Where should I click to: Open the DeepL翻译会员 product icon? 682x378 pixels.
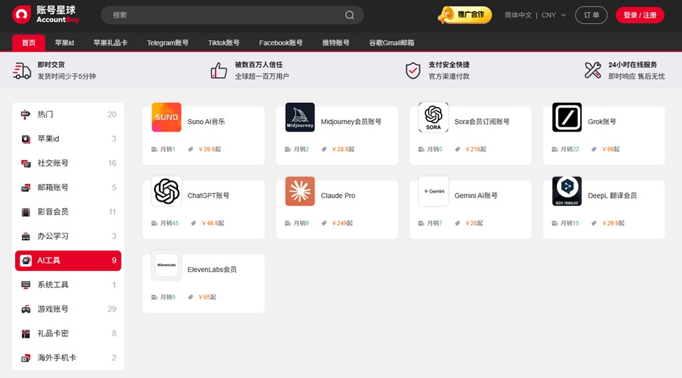[x=567, y=191]
